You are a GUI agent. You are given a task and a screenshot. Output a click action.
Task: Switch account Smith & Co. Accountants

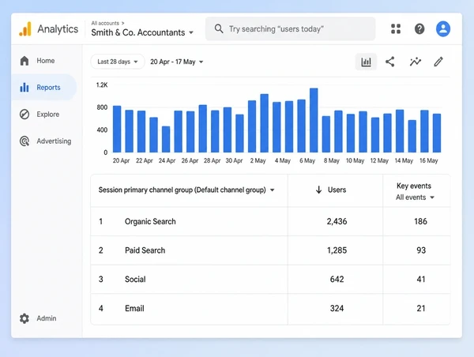(x=142, y=32)
